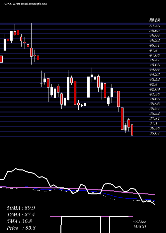Click the last red candlestick near 35.67
Image resolution: width=166 pixels, height=233 pixels.
pos(132,130)
